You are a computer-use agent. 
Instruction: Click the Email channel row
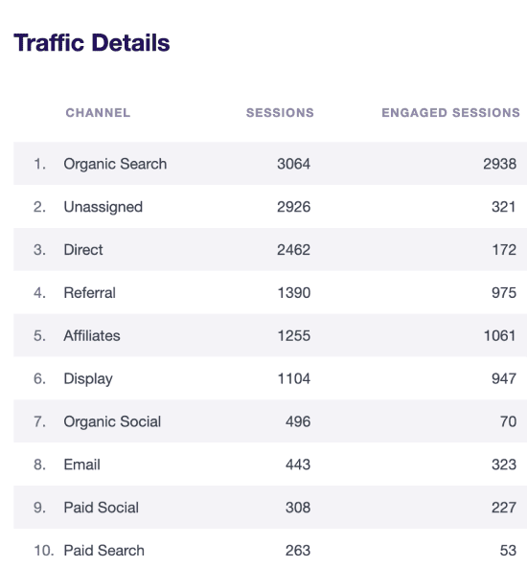tap(270, 465)
